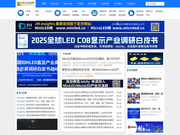Viewport: 180px width, 135px height.
Task: Click 查看详细 under the 东山精密 headline
Action: click(89, 76)
